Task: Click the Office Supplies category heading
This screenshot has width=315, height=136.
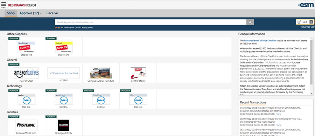Action: click(17, 34)
